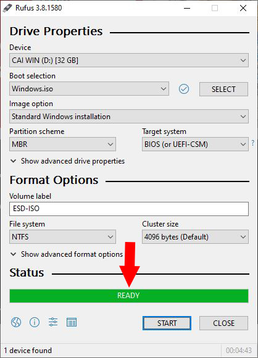Click the Rufus USB title bar icon
Screen dimensions: 258x358
pyautogui.click(x=7, y=8)
